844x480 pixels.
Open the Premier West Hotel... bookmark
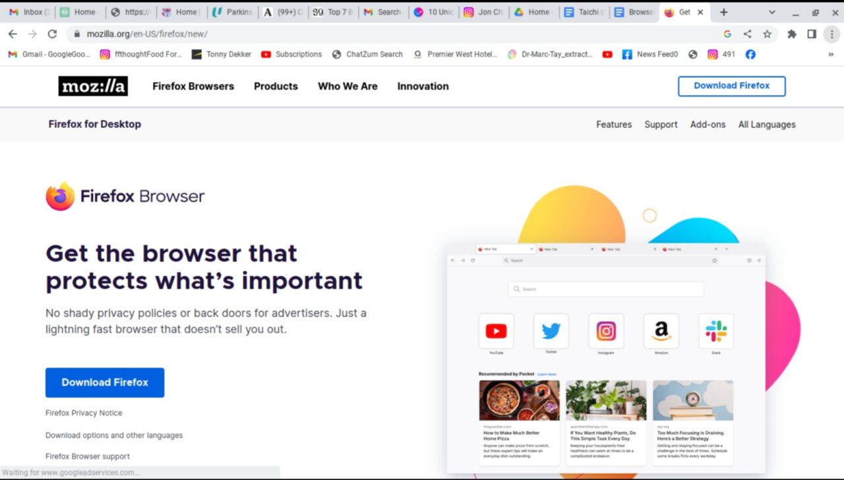click(455, 55)
